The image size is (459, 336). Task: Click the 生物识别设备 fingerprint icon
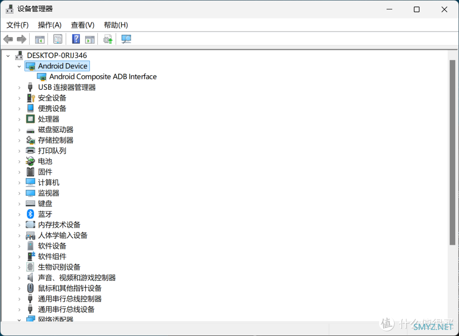pyautogui.click(x=30, y=267)
